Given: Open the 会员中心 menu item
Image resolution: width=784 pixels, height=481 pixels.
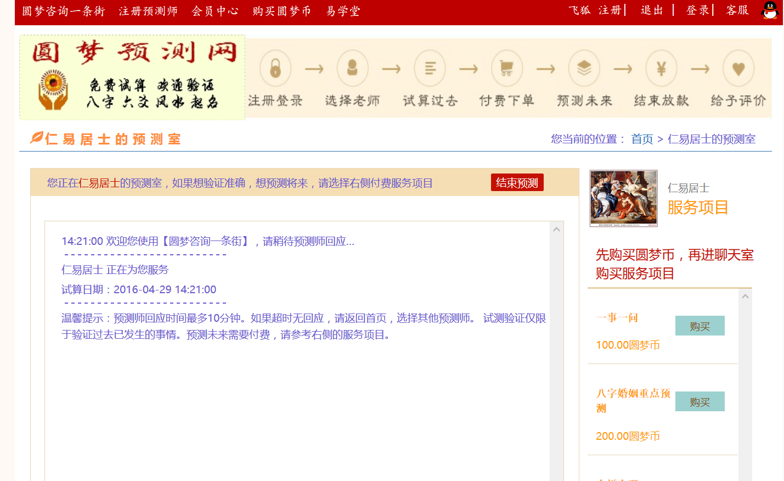Looking at the screenshot, I should tap(215, 10).
